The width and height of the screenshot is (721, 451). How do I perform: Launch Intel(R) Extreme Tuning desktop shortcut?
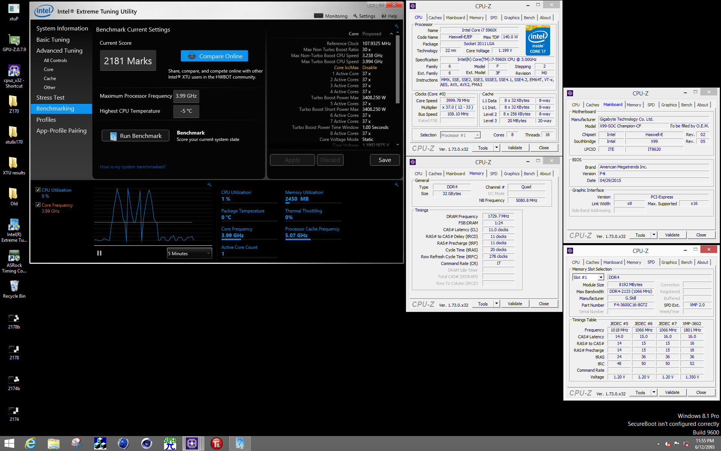14,230
